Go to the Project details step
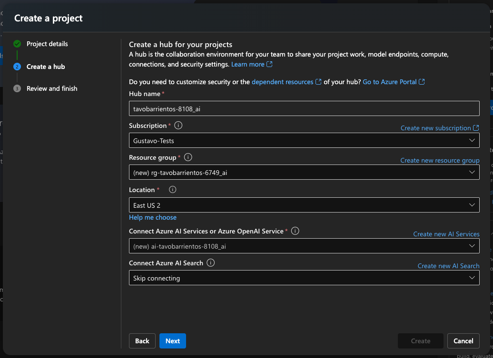The image size is (493, 358). click(47, 44)
